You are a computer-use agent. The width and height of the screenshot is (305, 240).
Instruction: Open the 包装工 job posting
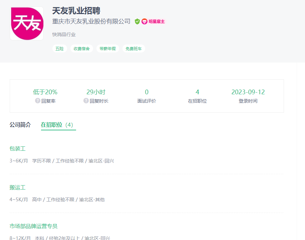click(x=17, y=149)
